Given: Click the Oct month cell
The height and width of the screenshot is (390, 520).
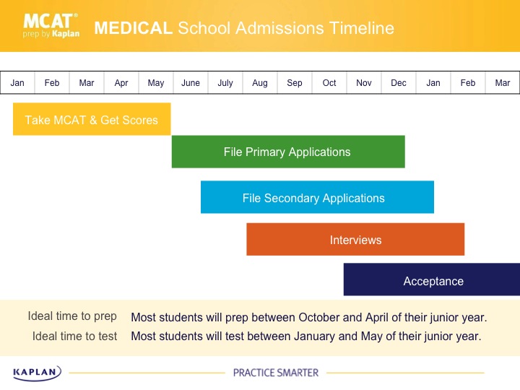Looking at the screenshot, I should [329, 83].
